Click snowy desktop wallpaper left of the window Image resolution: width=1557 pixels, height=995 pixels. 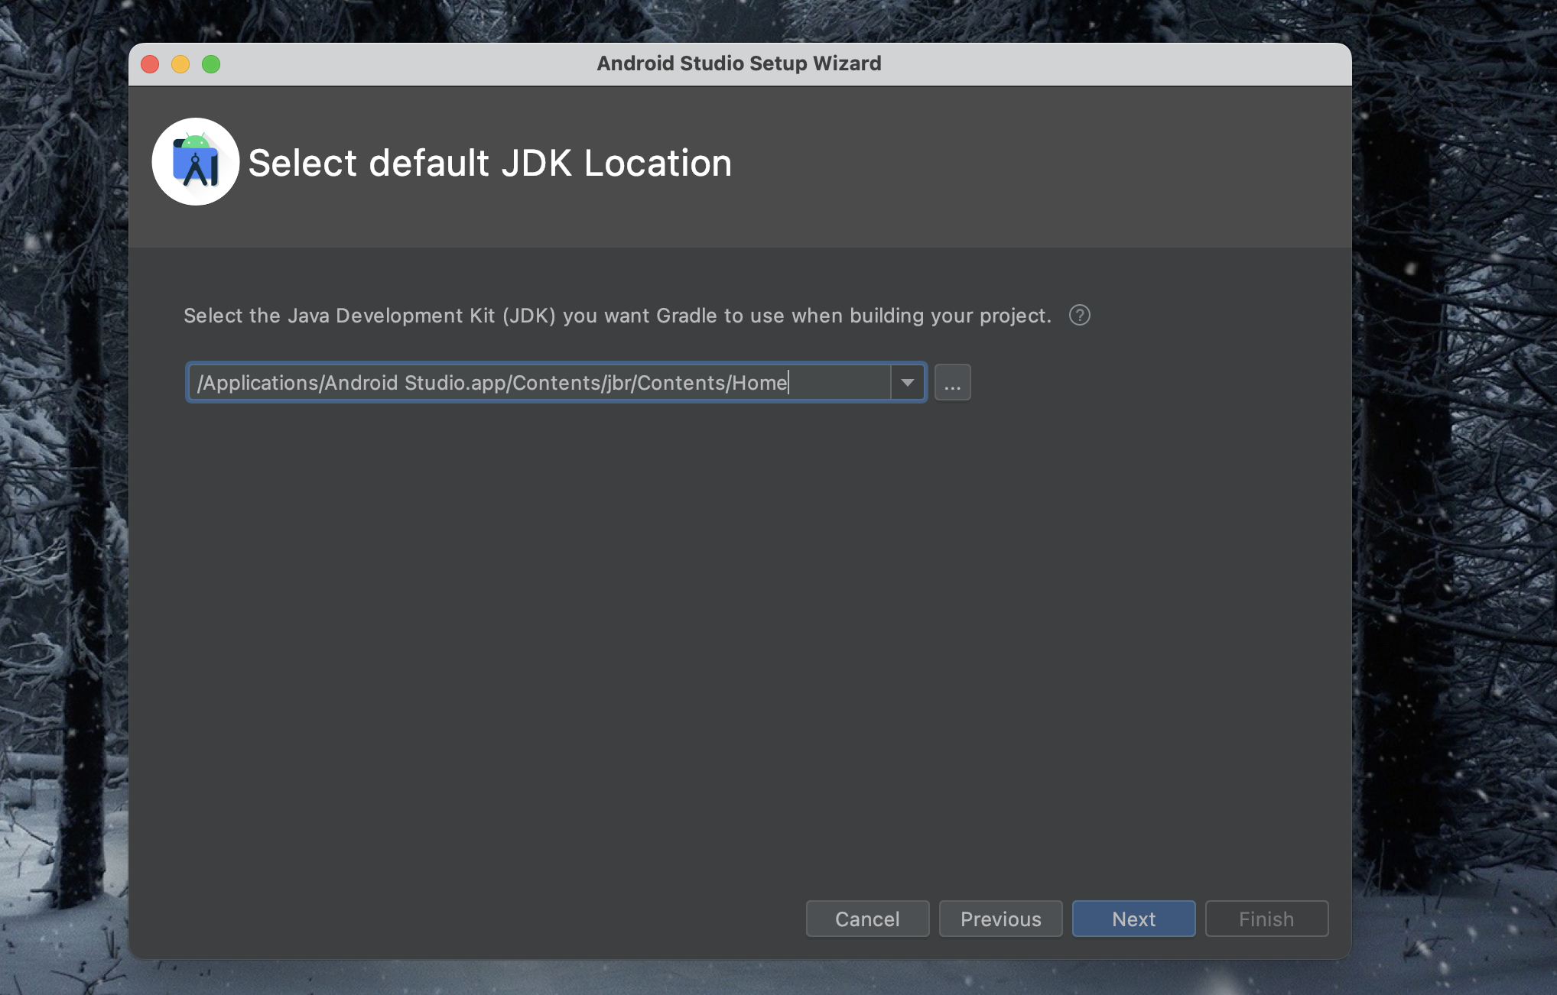(x=61, y=497)
